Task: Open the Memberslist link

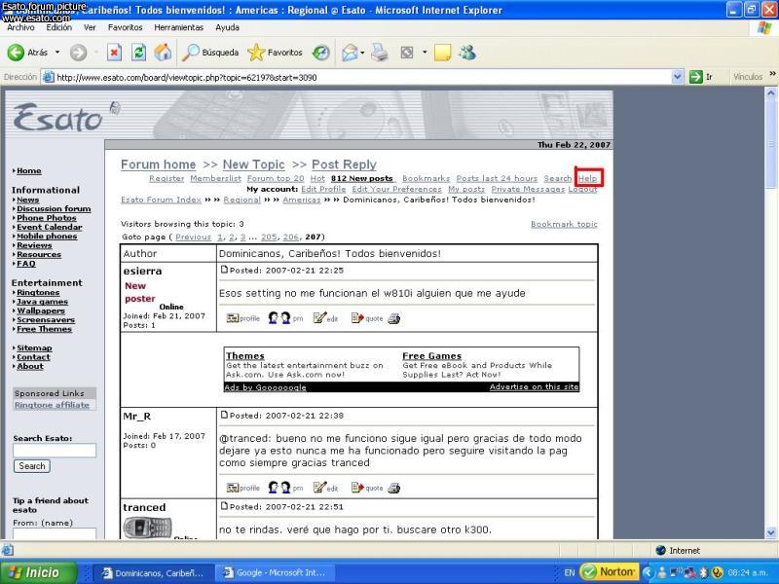Action: 215,178
